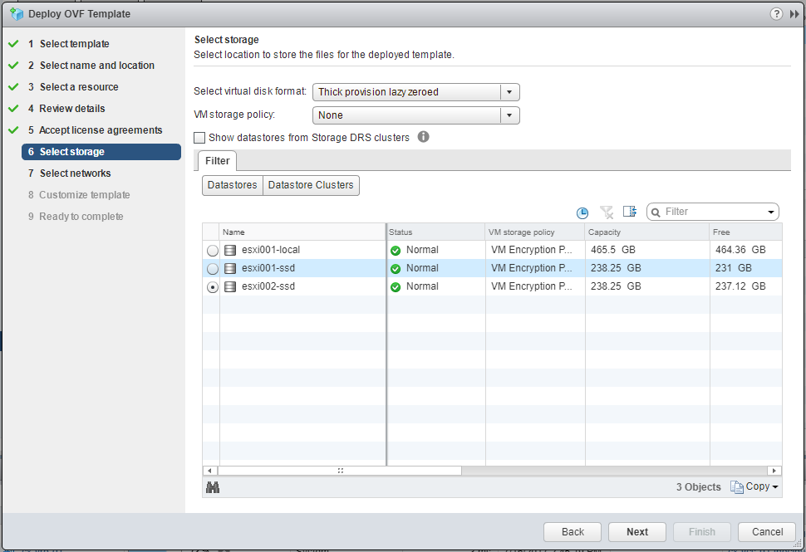This screenshot has height=552, width=806.
Task: Click the expand dialog double-arrow icon
Action: pyautogui.click(x=794, y=14)
